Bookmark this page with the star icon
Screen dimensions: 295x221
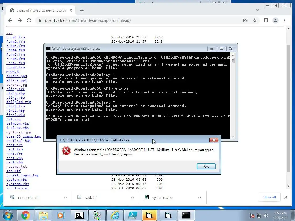255,20
